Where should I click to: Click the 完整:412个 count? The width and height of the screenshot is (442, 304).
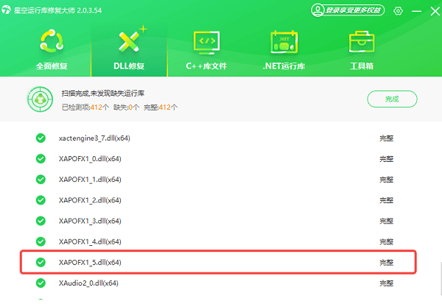pyautogui.click(x=161, y=107)
